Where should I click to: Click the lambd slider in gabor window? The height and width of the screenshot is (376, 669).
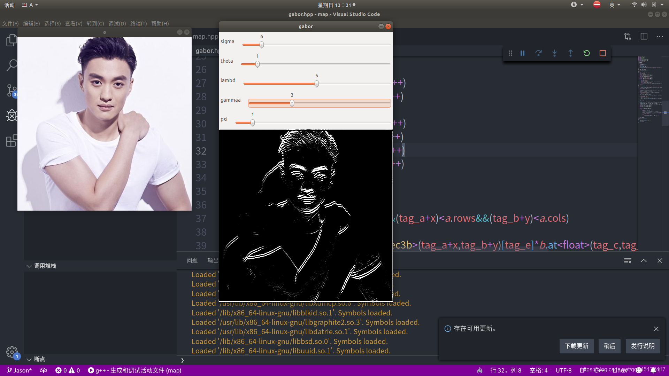pyautogui.click(x=317, y=84)
